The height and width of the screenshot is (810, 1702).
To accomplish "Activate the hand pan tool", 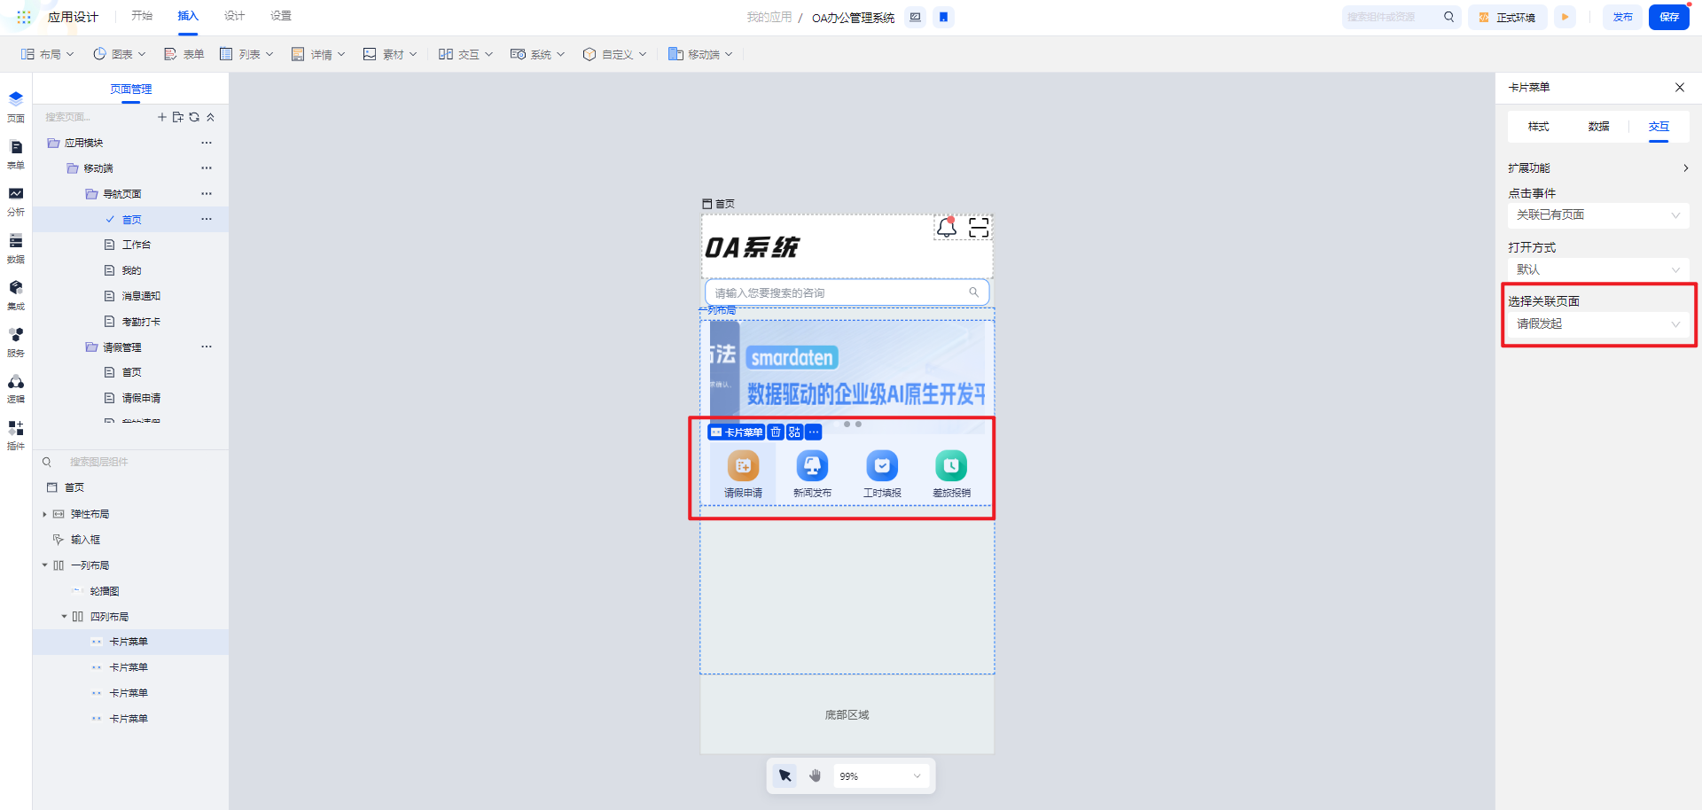I will [x=816, y=776].
